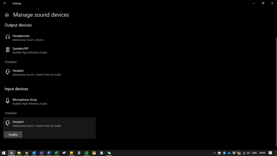Open the volume speaker icon in the tray
This screenshot has height=156, width=277.
coord(248,153)
